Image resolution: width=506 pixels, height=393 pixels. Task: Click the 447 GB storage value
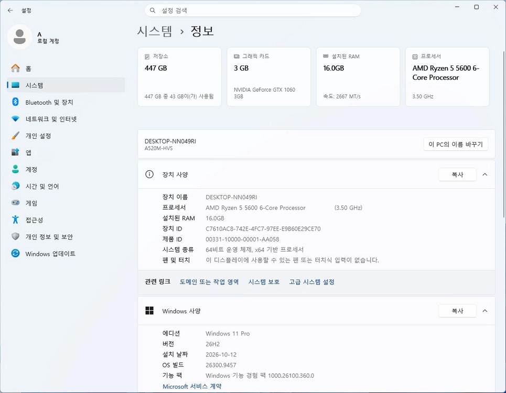(156, 68)
